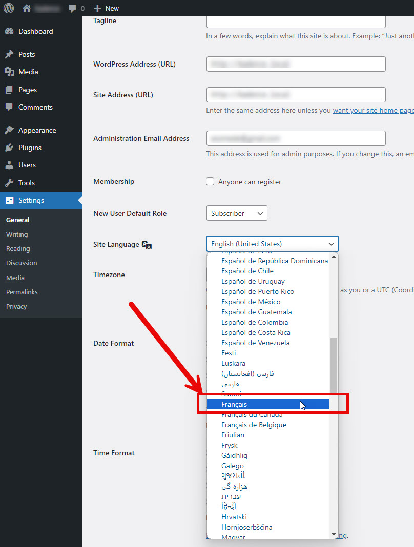The height and width of the screenshot is (547, 414).
Task: Focus the WordPress Address (URL) field
Action: click(296, 64)
